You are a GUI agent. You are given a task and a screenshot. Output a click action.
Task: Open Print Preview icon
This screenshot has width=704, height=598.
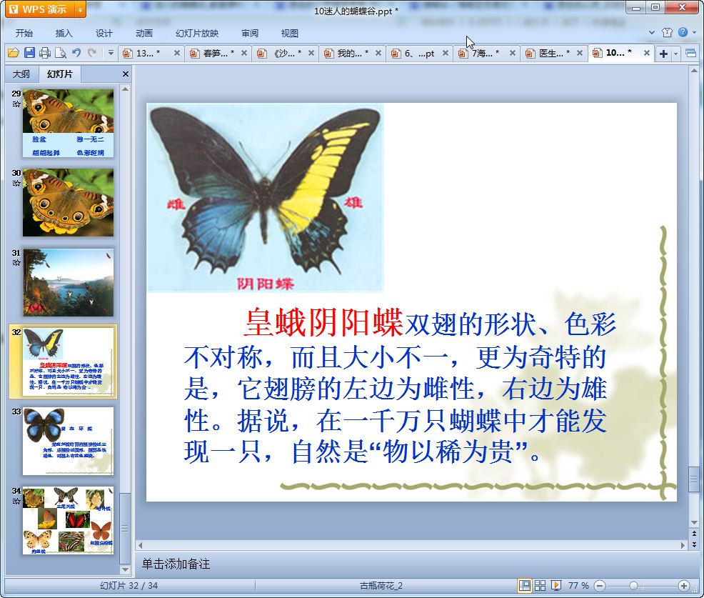point(60,53)
